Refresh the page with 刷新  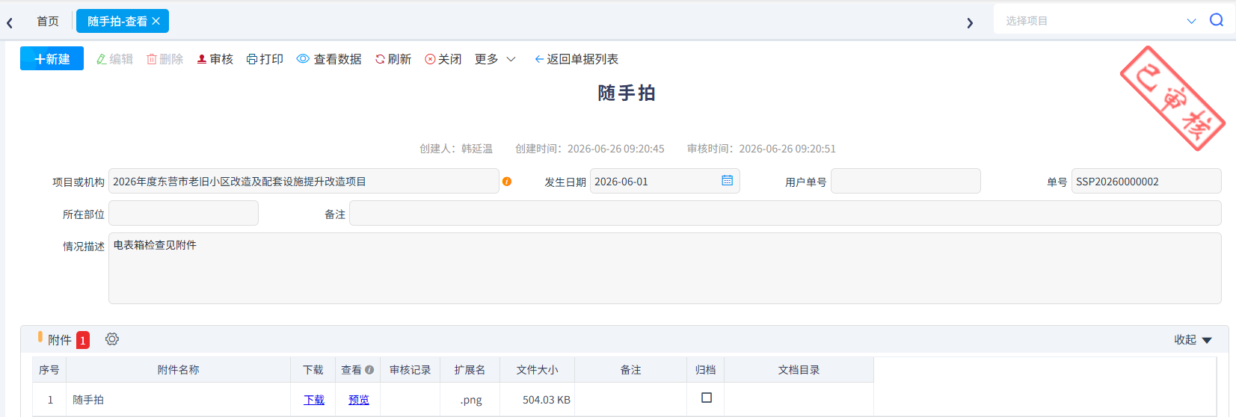[393, 59]
